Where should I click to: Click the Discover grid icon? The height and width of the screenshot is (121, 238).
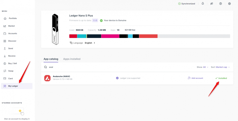click(5, 41)
